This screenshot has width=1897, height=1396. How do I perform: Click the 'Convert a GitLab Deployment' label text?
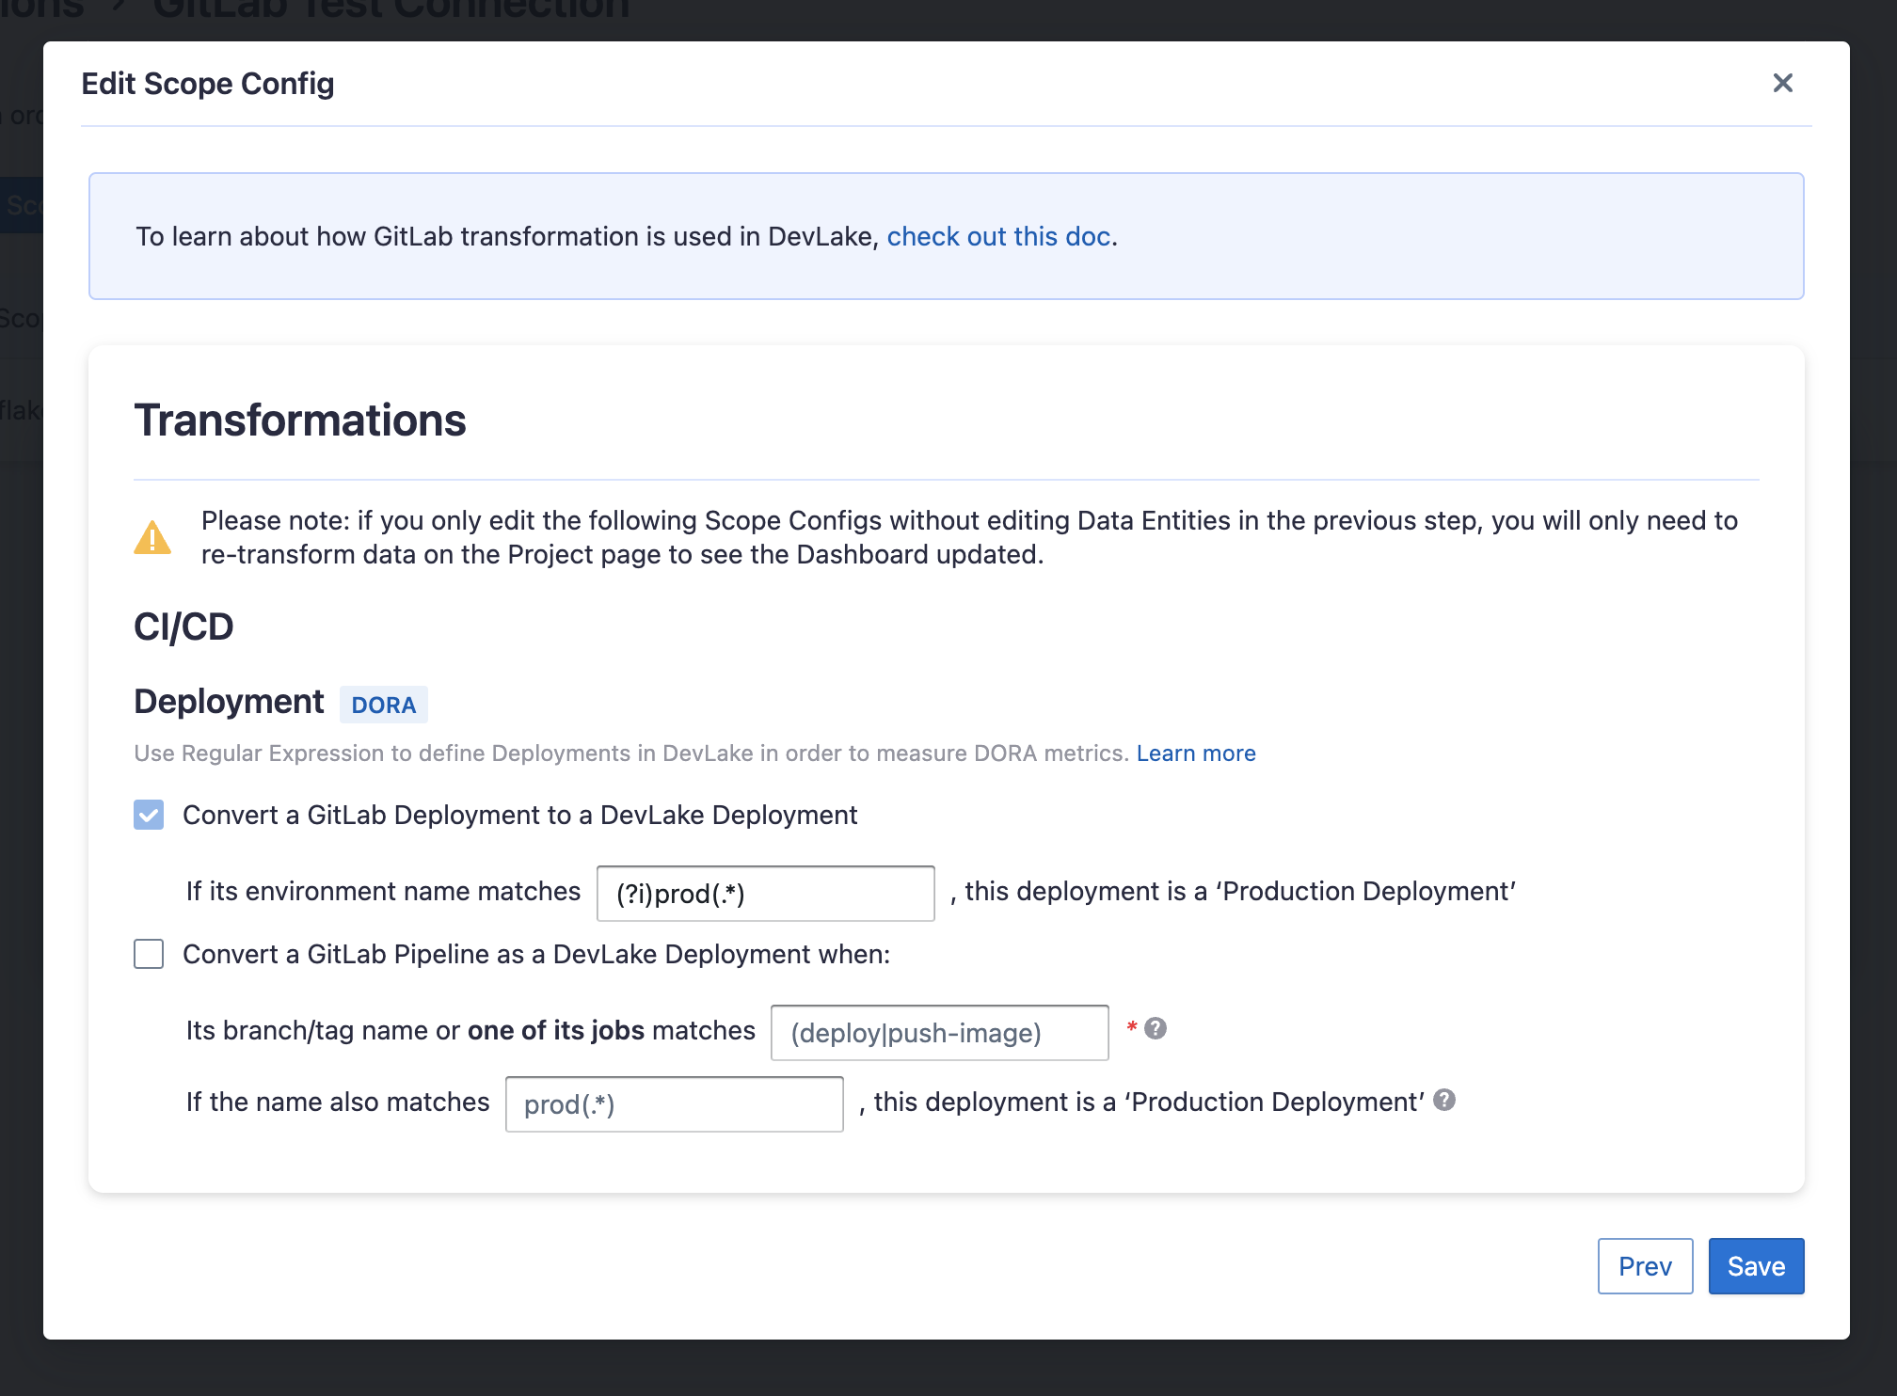(x=519, y=815)
